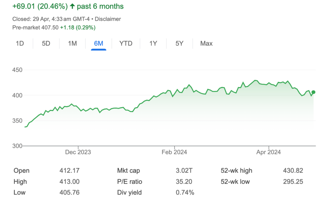Screen dimensions: 333x198
Task: Open the Disclaimer link
Action: 108,19
